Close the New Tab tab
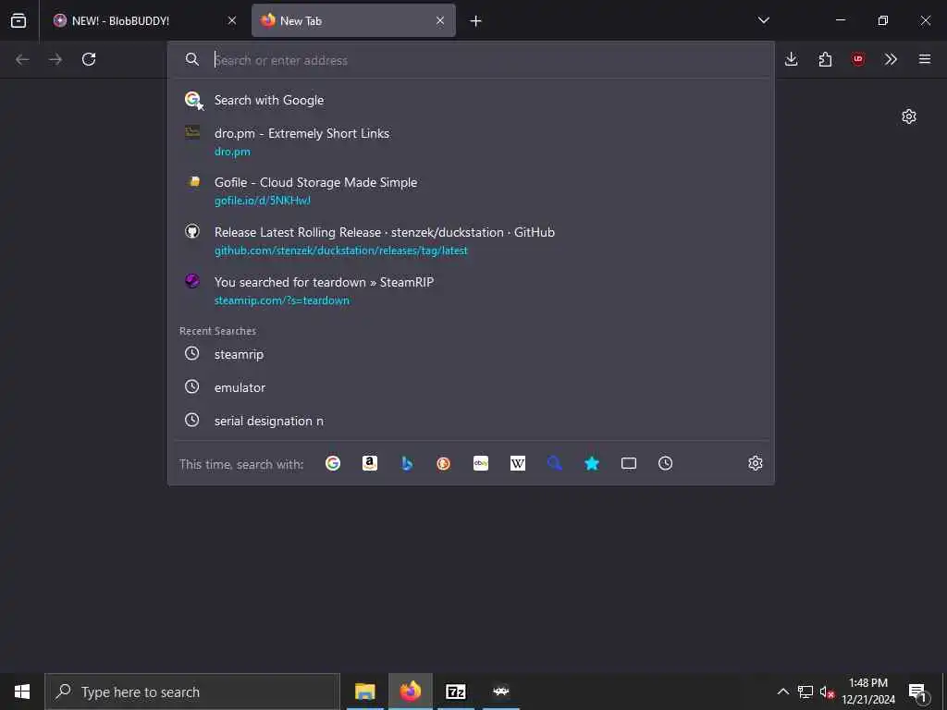The width and height of the screenshot is (947, 710). point(440,20)
